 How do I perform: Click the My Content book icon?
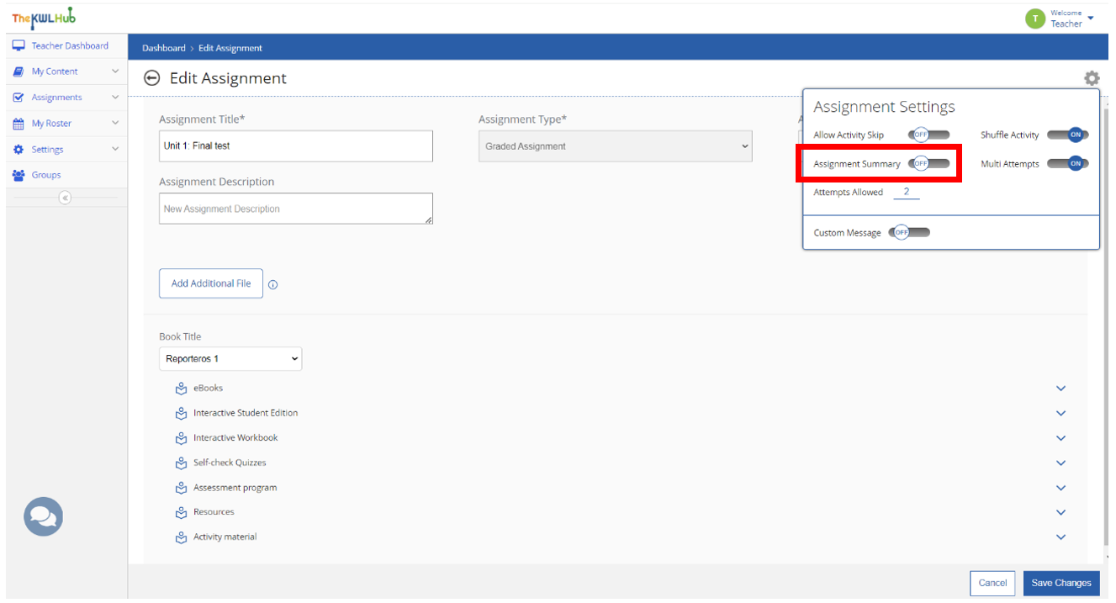tap(19, 71)
